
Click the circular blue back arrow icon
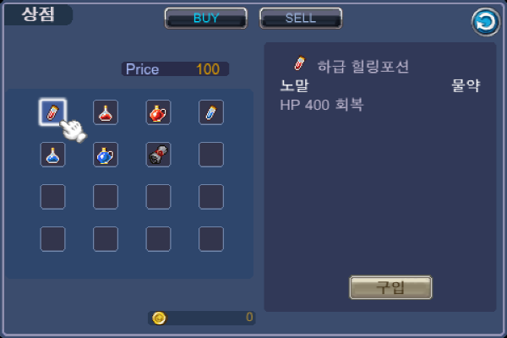pyautogui.click(x=485, y=22)
